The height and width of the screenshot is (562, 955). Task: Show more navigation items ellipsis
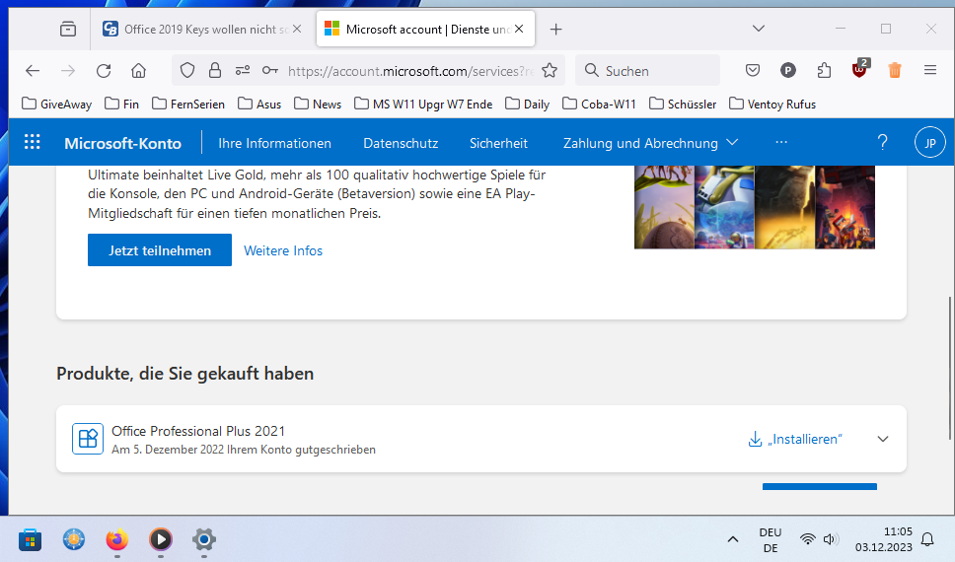[x=781, y=143]
